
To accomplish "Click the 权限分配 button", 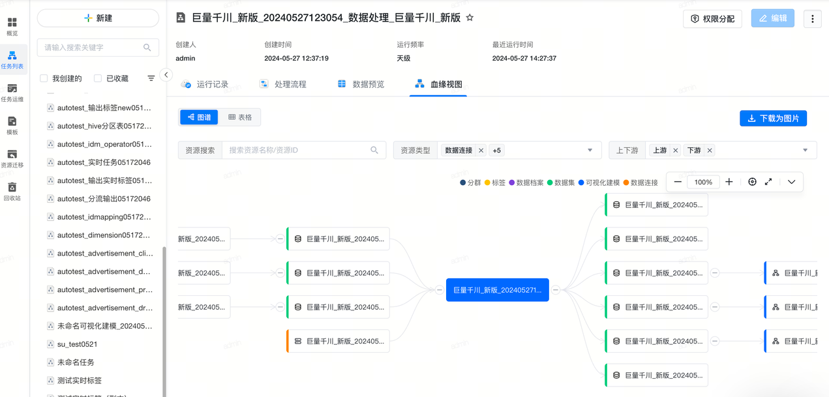I will [x=712, y=19].
